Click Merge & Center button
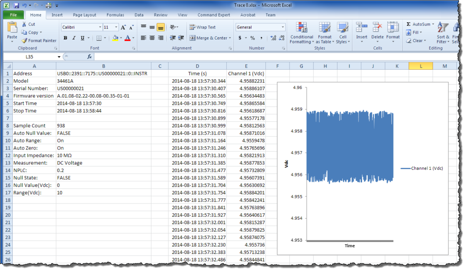 (x=208, y=38)
